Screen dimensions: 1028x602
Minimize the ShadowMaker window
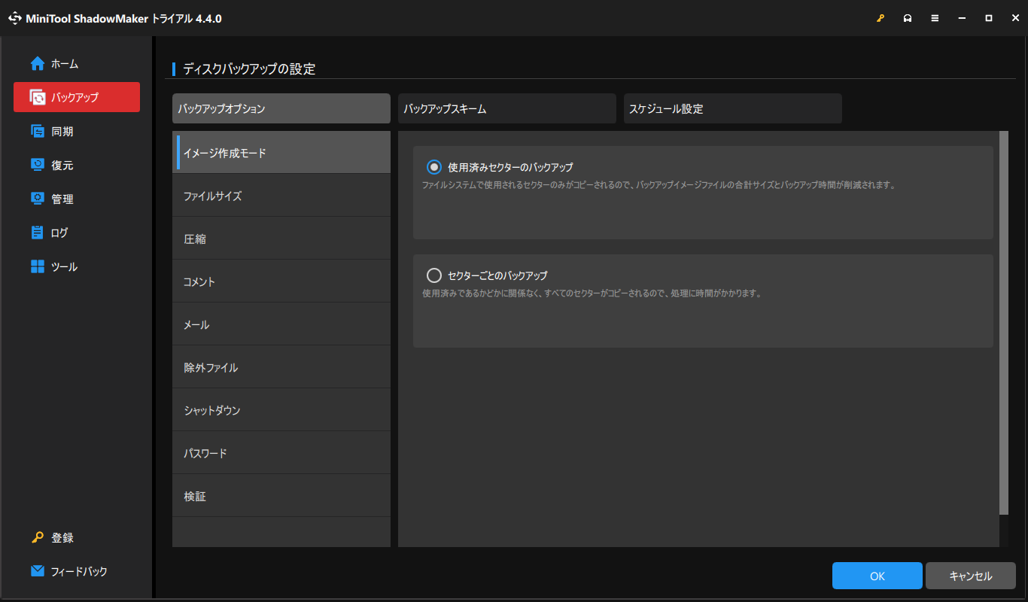coord(962,18)
